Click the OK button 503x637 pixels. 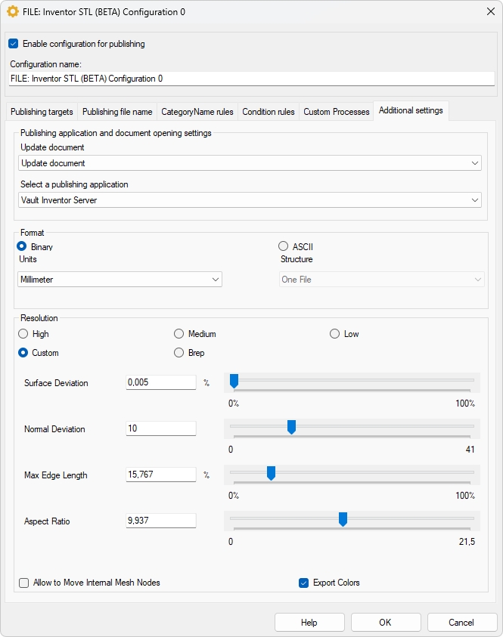pos(385,623)
